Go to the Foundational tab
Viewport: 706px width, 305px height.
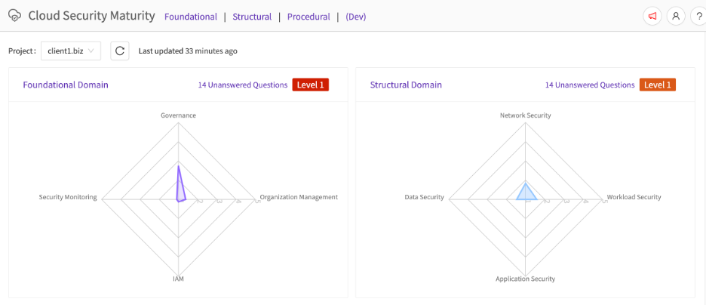click(x=191, y=17)
